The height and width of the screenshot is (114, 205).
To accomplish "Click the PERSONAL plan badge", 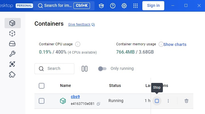I will 24,6.
